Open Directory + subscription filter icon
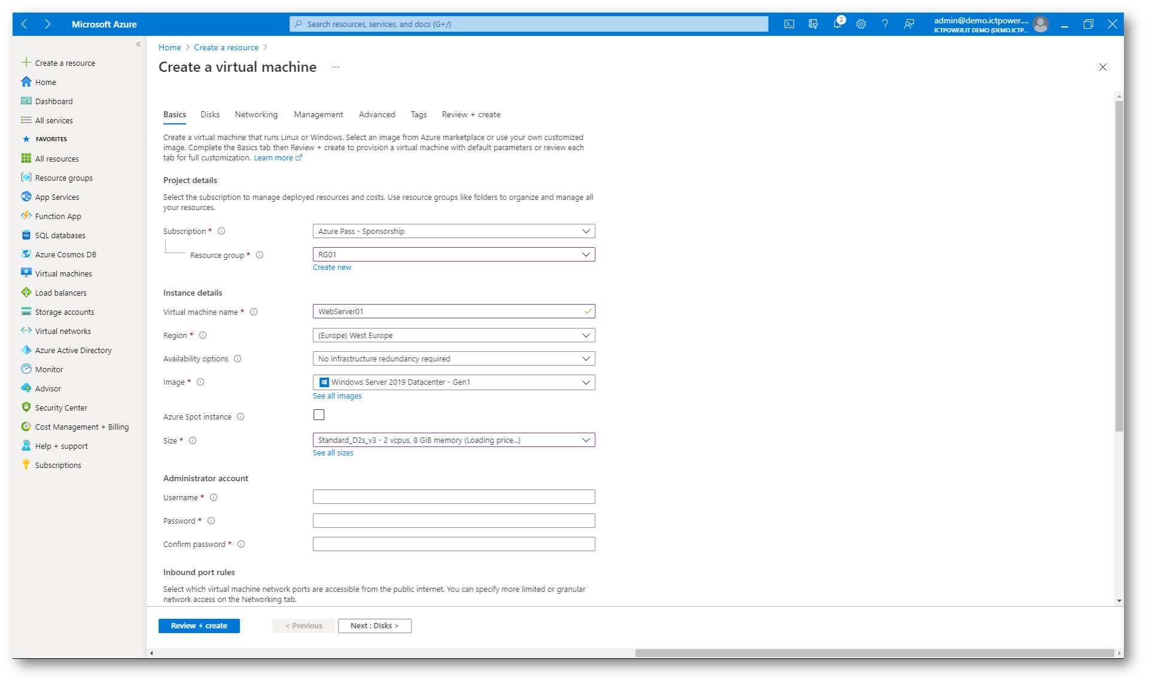The image size is (1149, 684). click(813, 24)
